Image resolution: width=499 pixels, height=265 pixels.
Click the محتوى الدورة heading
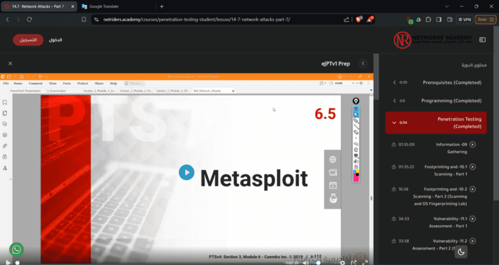(x=474, y=65)
